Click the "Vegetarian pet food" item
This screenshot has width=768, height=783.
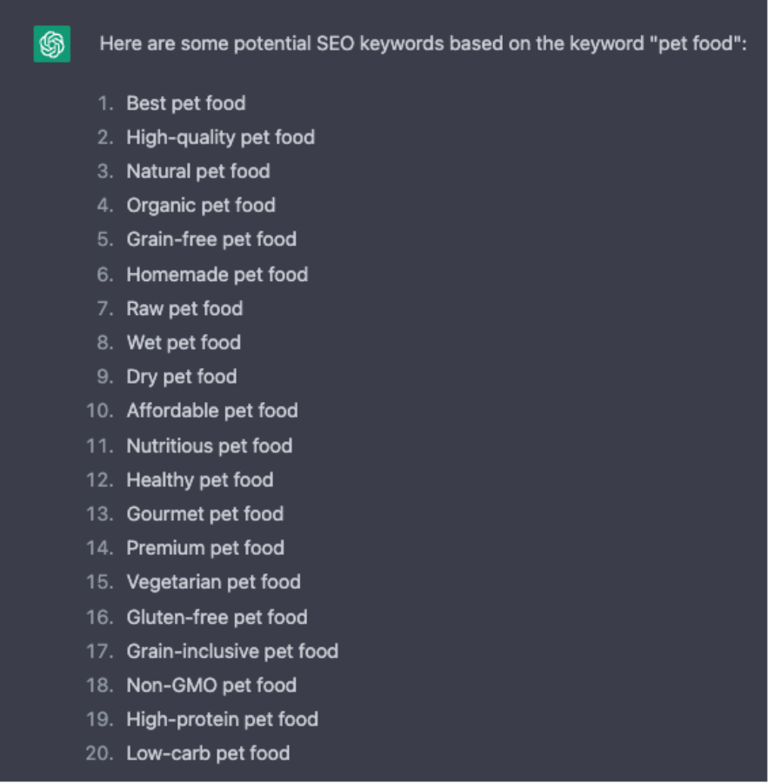213,582
